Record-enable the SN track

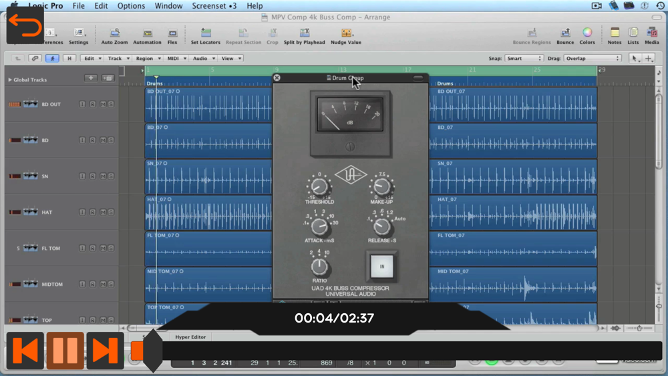[92, 176]
